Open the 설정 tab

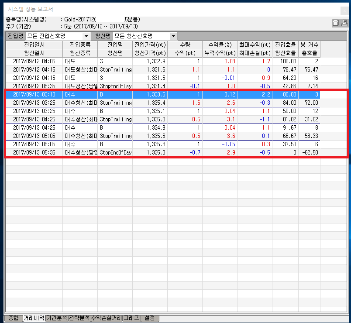[x=149, y=318]
